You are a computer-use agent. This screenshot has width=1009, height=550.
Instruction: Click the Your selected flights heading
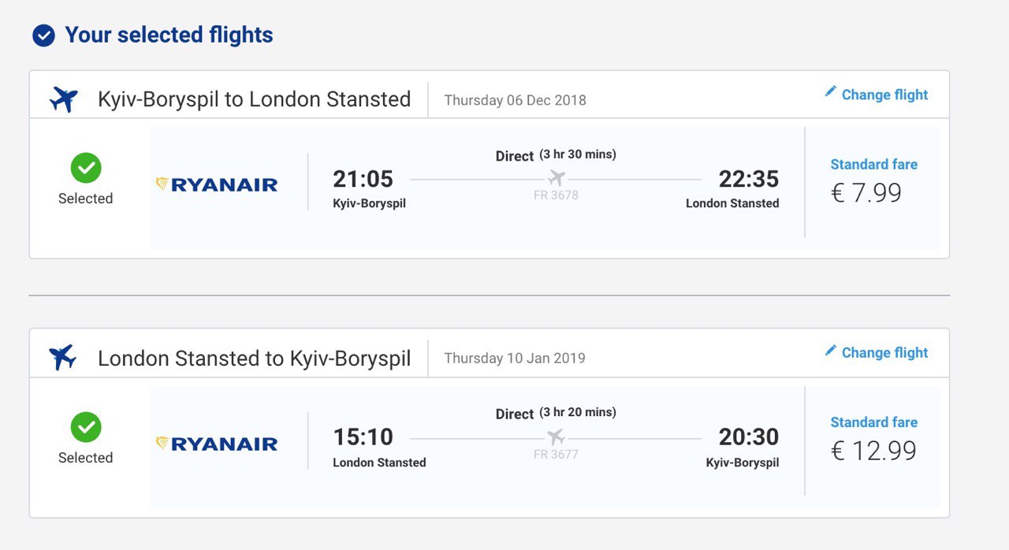tap(169, 35)
